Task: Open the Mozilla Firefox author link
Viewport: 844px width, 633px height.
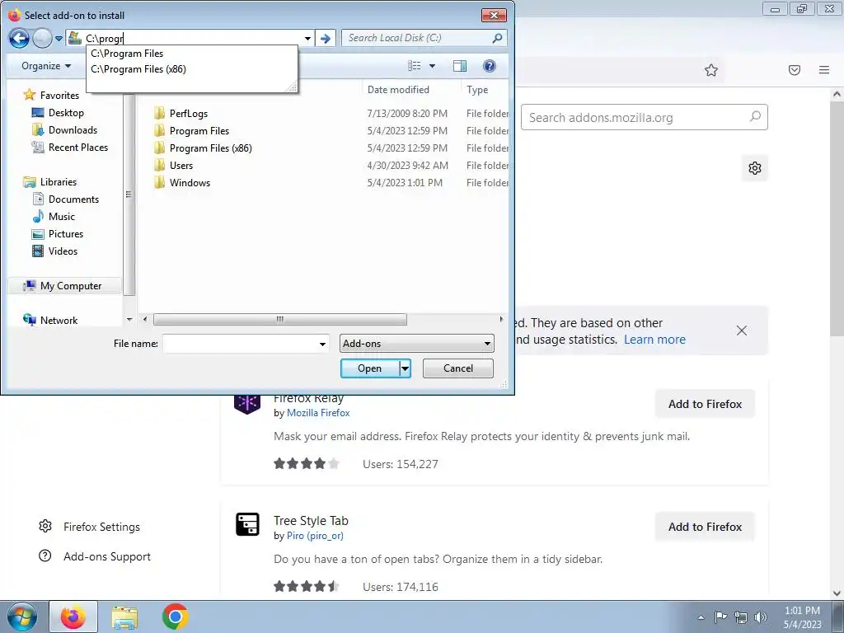Action: (x=318, y=413)
